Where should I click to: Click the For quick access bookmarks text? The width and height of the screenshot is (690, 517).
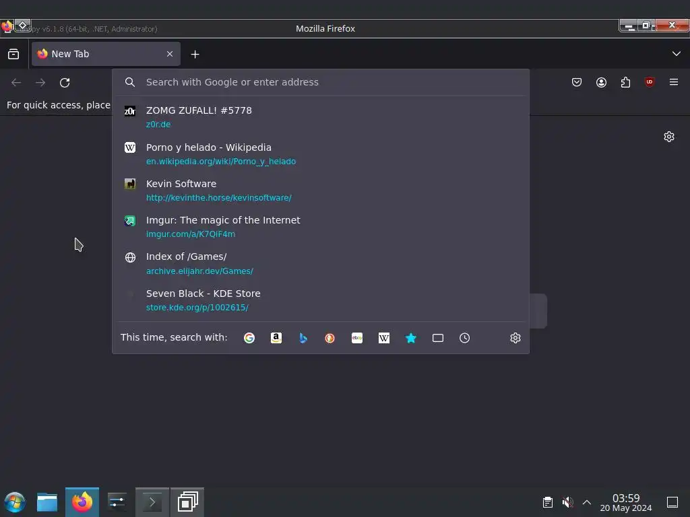click(59, 105)
